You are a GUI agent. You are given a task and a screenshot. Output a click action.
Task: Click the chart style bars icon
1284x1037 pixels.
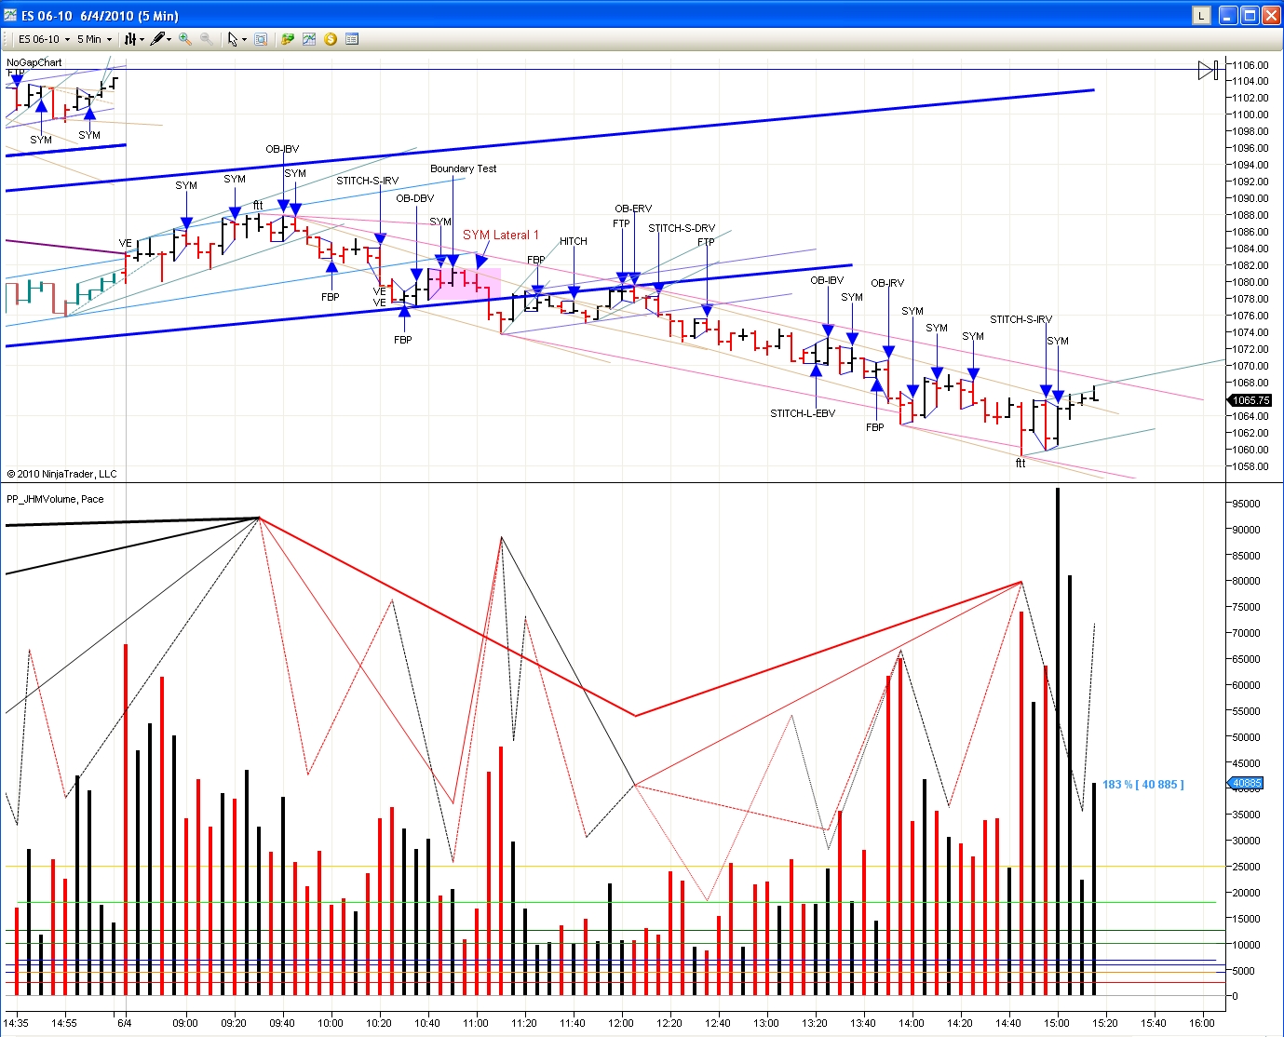130,39
